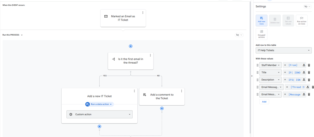This screenshot has width=314, height=137.
Task: Select the Add a comment to the Ticket step
Action: tap(162, 97)
